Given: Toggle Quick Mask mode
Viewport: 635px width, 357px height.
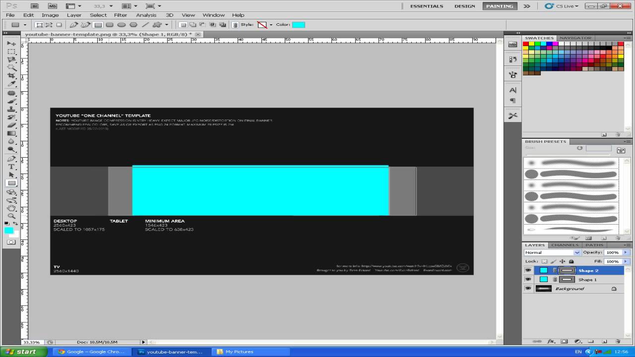Looking at the screenshot, I should 11,242.
